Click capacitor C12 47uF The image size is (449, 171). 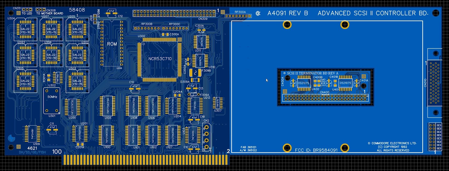[x=112, y=13]
